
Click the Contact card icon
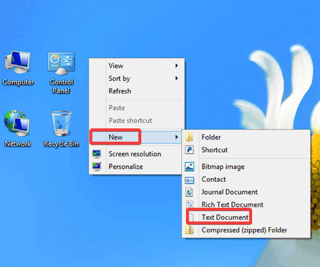[x=189, y=179]
